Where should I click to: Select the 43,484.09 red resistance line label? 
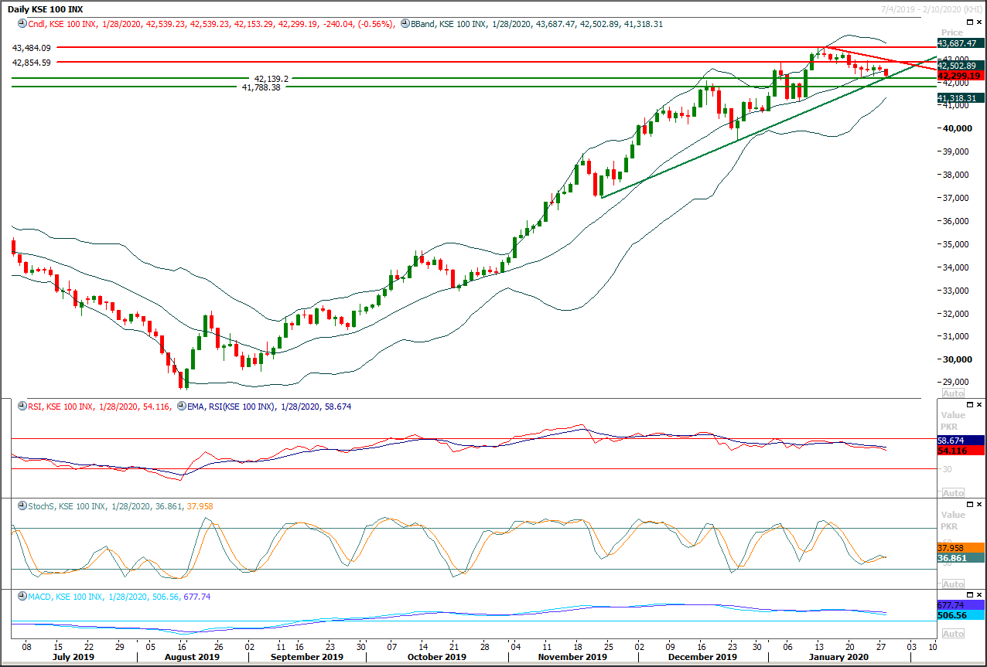32,48
